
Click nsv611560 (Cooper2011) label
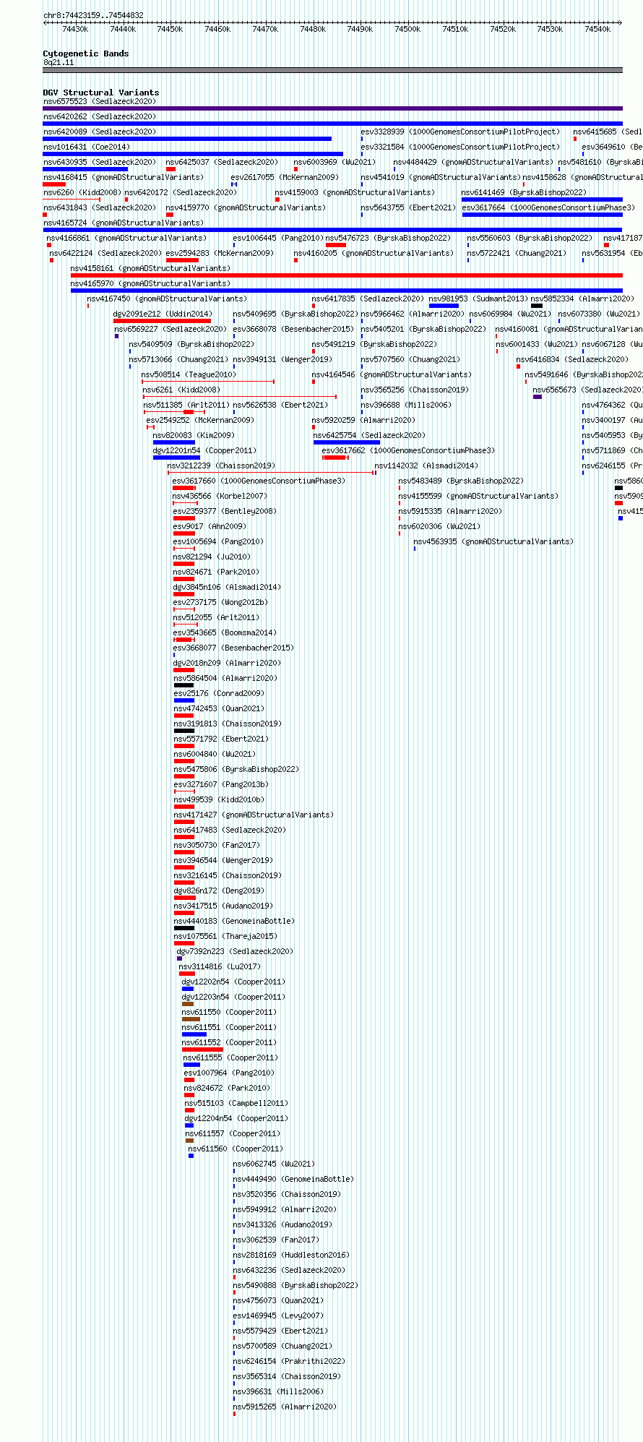(x=236, y=1149)
